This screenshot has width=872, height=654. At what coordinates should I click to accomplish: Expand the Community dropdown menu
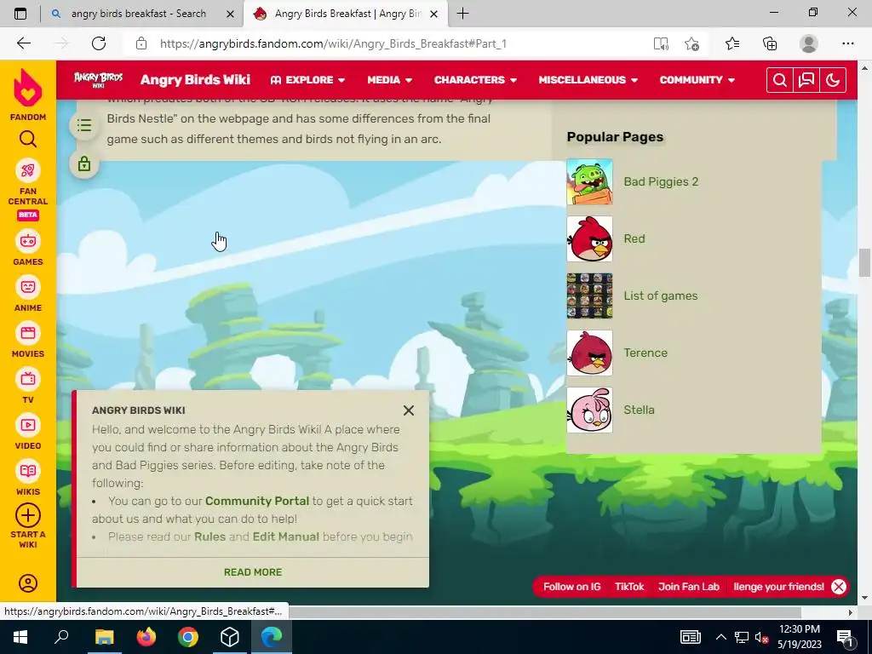point(697,80)
